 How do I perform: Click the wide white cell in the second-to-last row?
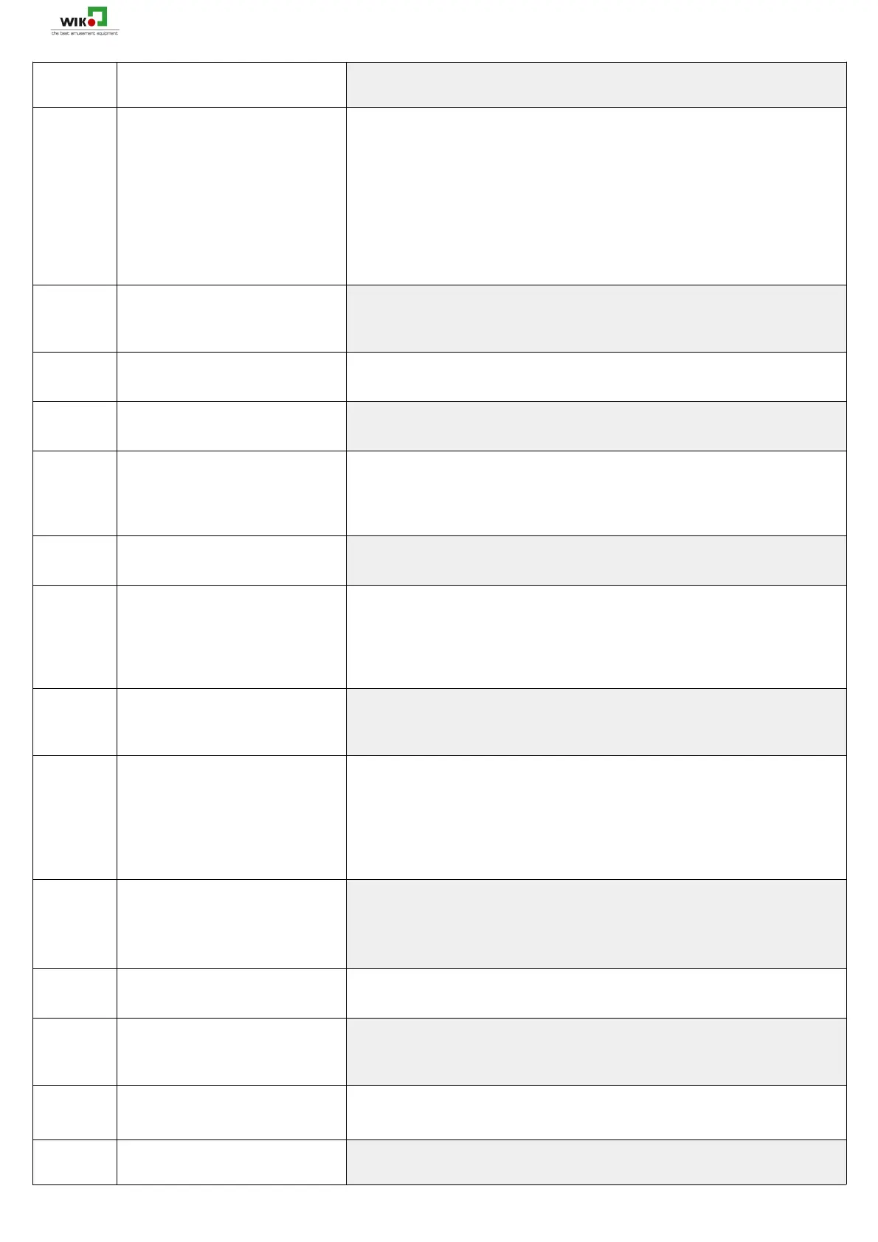595,1112
